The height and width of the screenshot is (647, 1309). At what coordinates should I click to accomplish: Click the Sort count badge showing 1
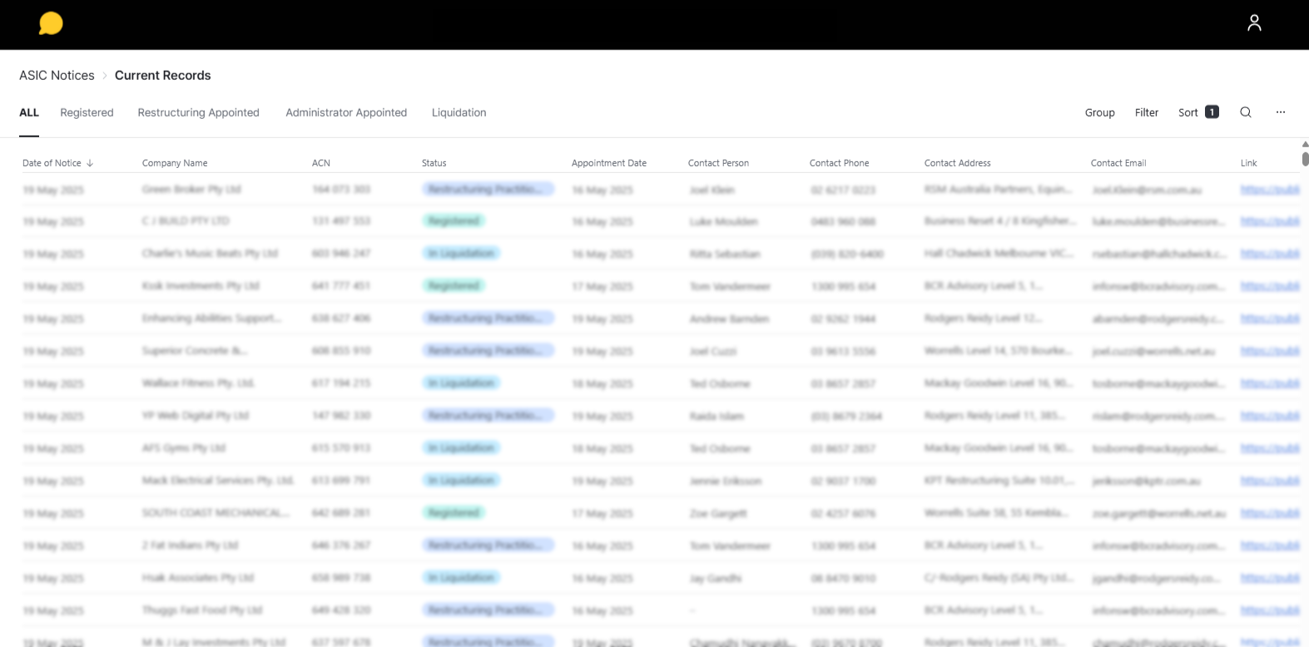pos(1212,111)
